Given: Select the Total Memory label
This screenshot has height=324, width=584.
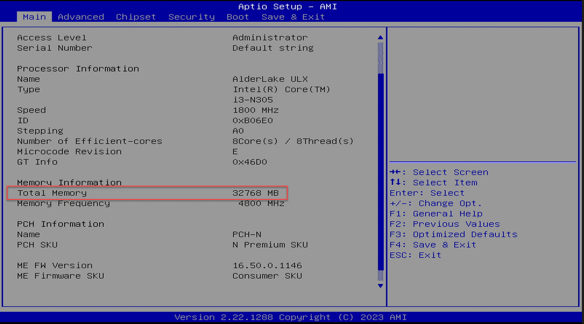Looking at the screenshot, I should (52, 193).
